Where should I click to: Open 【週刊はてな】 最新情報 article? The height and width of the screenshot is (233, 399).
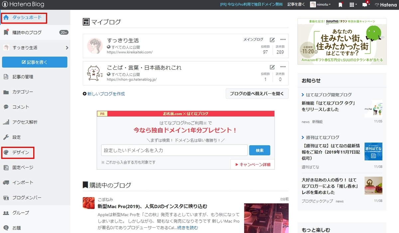pyautogui.click(x=331, y=152)
